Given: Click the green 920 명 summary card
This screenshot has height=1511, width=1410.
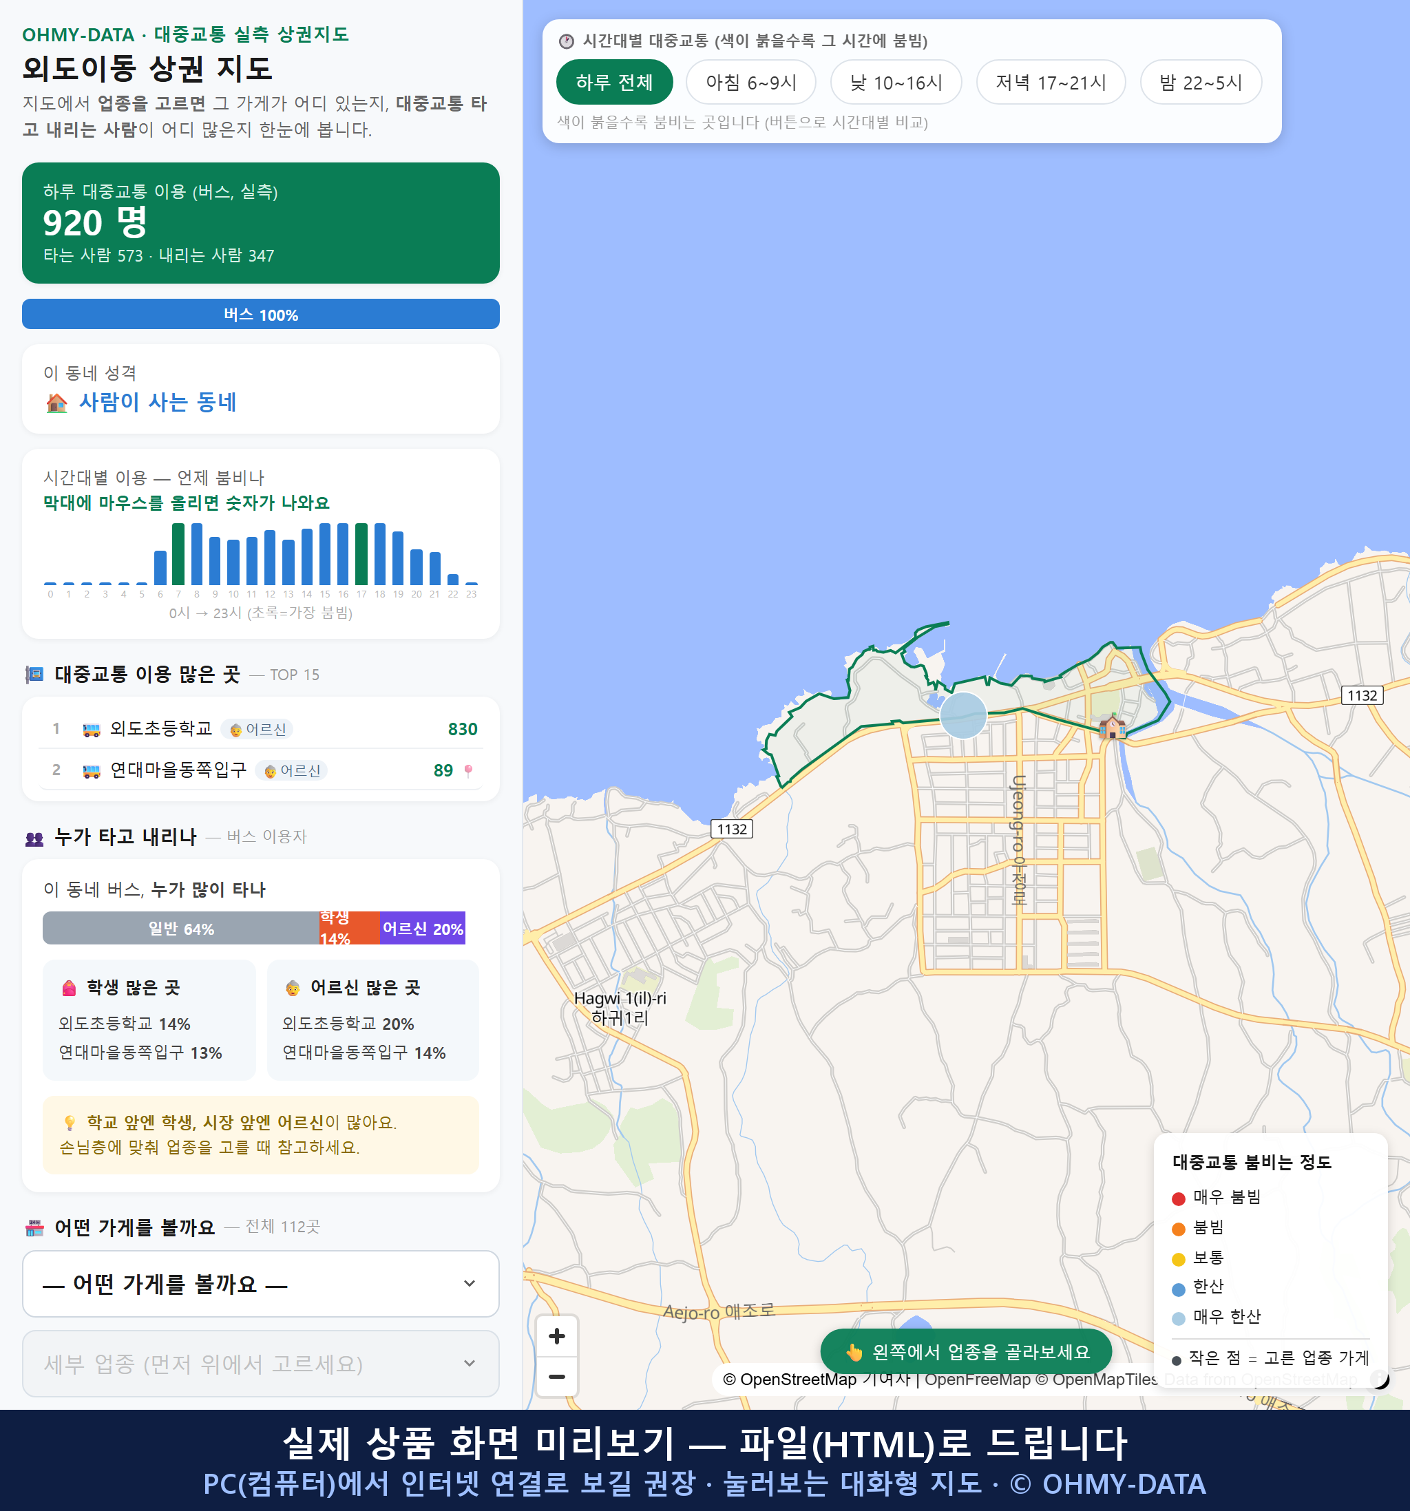Looking at the screenshot, I should [x=261, y=223].
